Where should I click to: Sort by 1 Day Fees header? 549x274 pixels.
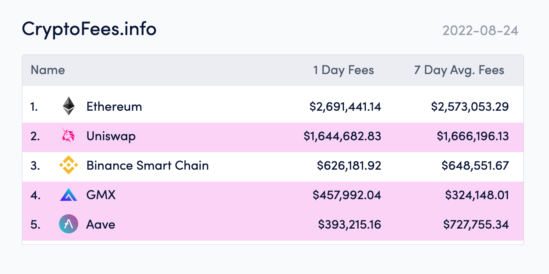344,70
